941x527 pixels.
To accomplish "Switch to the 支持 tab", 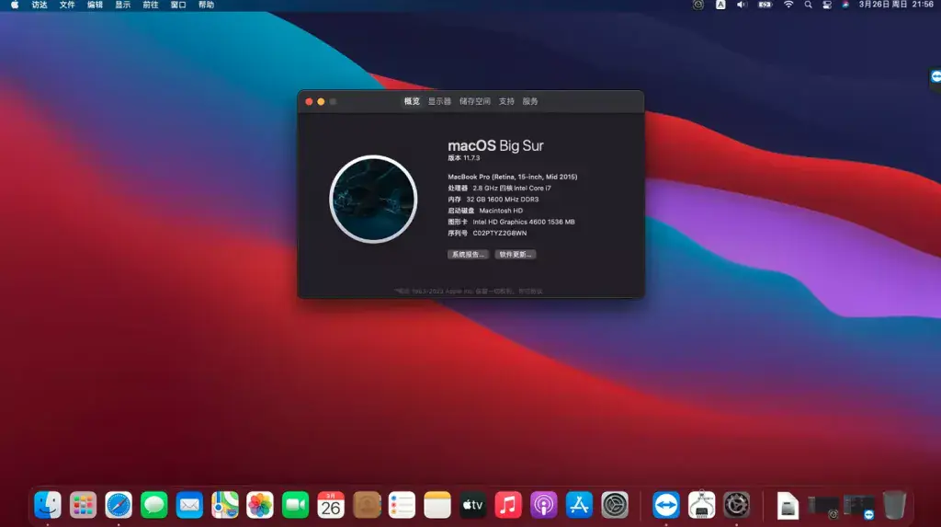I will [x=506, y=101].
